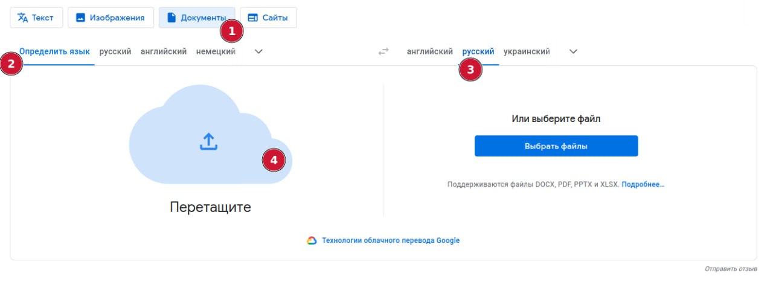Image resolution: width=773 pixels, height=296 pixels.
Task: Choose английский as the source language
Action: [164, 51]
